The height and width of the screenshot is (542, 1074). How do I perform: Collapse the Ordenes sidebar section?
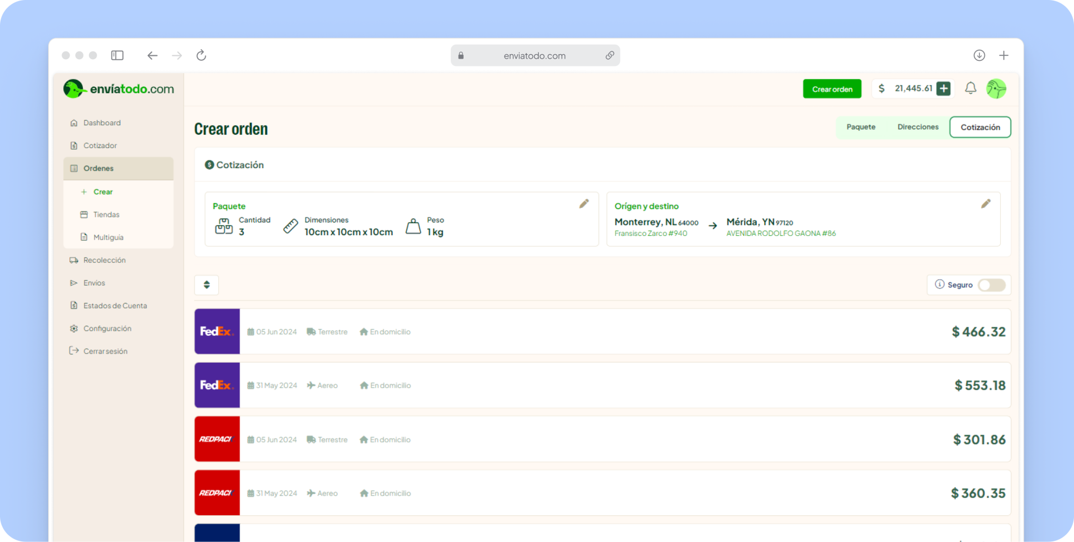pyautogui.click(x=119, y=168)
